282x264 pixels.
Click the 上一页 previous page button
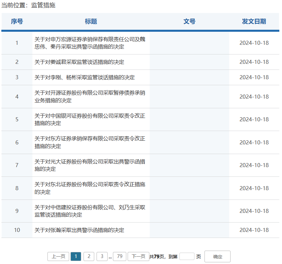(58, 256)
